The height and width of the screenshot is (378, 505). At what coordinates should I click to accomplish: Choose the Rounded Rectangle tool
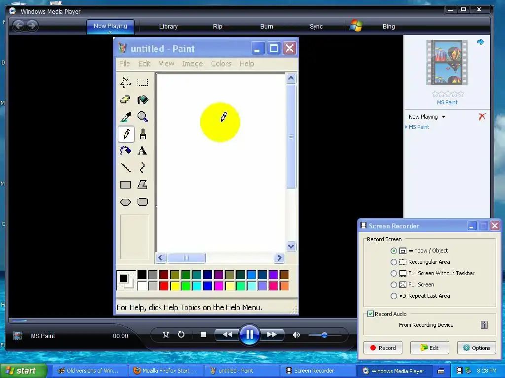143,202
